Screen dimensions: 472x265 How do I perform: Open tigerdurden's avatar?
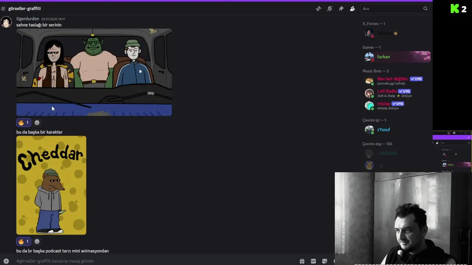(x=6, y=22)
